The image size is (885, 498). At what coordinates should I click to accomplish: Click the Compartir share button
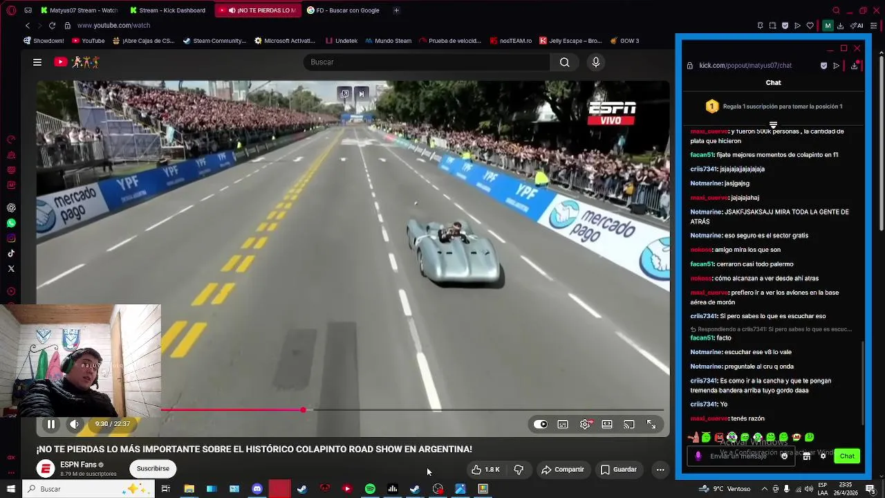(x=563, y=470)
